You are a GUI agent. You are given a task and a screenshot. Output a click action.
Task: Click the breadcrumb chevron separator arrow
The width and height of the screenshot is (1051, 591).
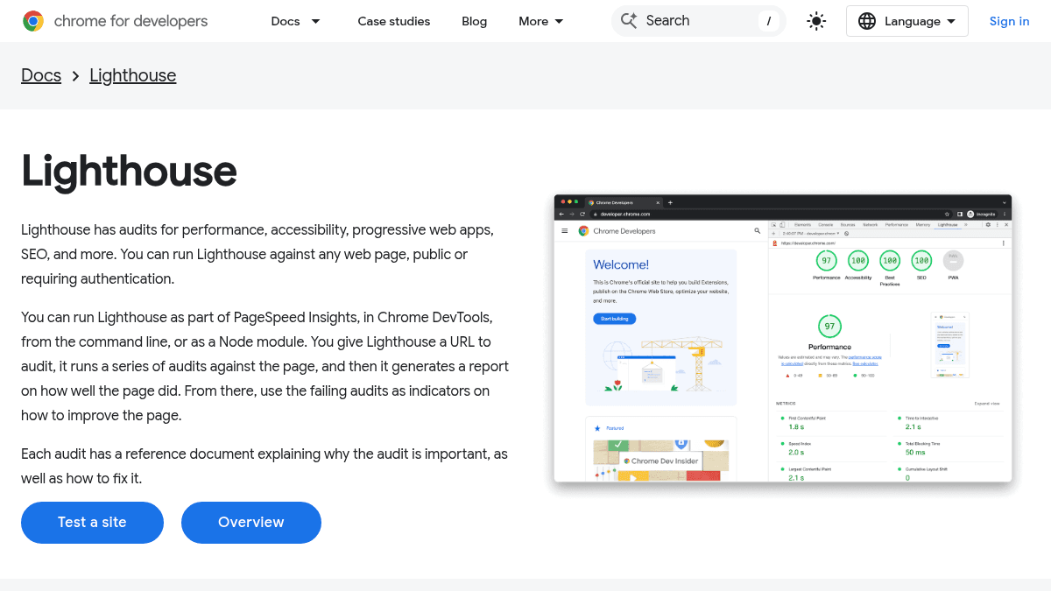[x=75, y=76]
